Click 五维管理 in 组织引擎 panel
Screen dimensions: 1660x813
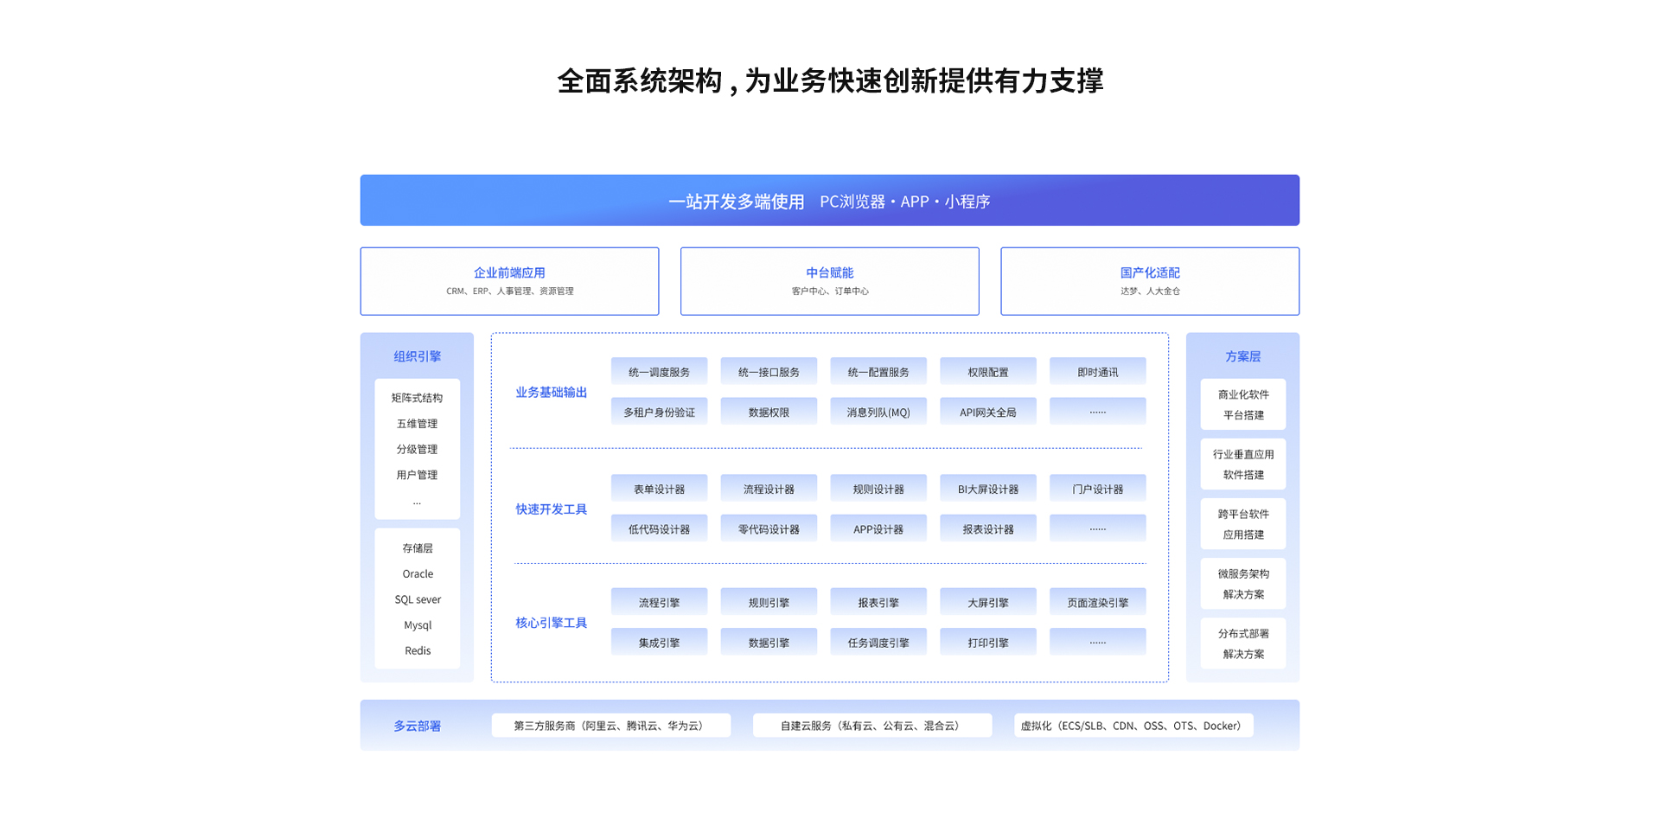click(418, 423)
